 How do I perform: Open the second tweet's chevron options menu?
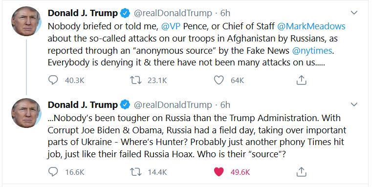pyautogui.click(x=354, y=104)
